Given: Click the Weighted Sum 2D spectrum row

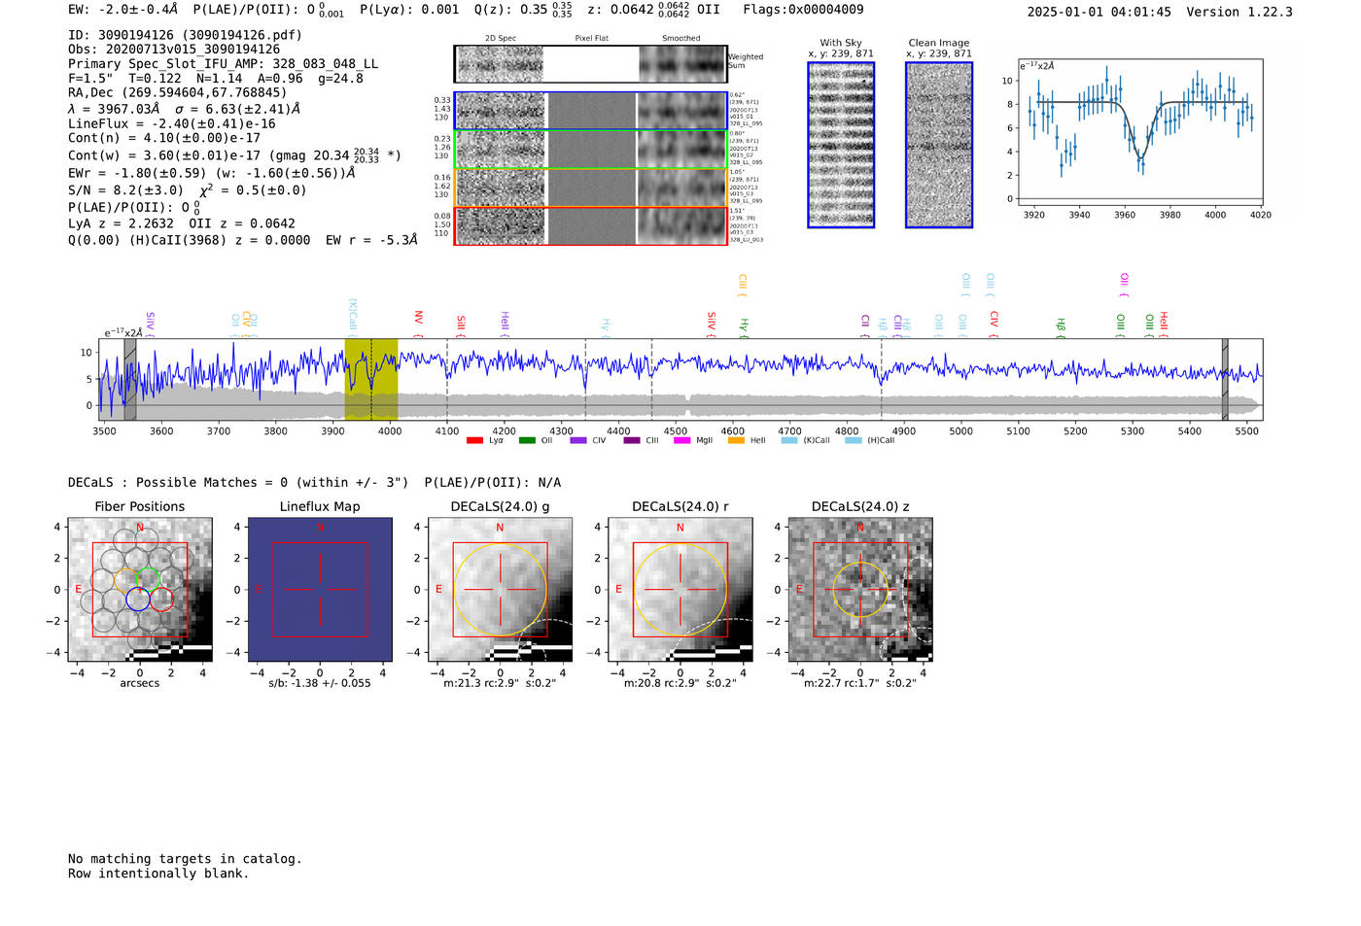Looking at the screenshot, I should click(590, 64).
